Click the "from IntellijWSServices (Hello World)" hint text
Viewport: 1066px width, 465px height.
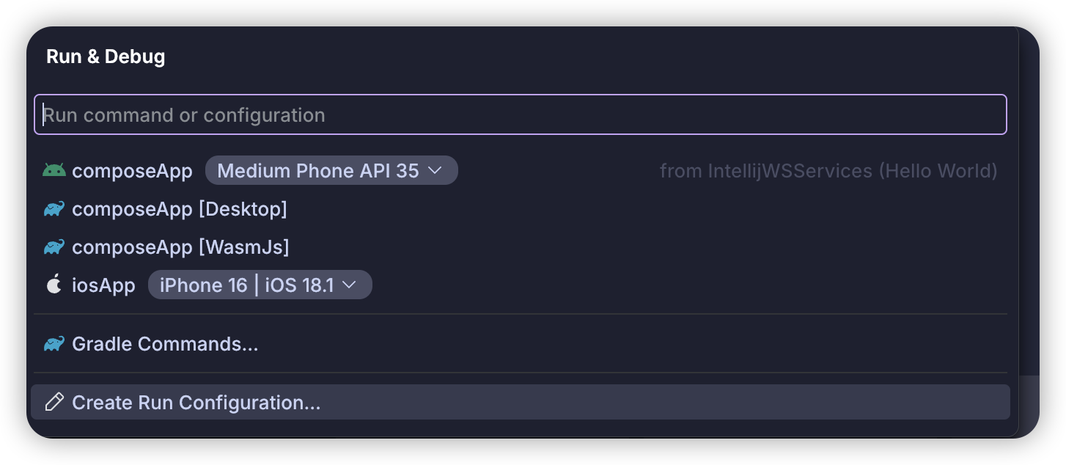(x=828, y=171)
